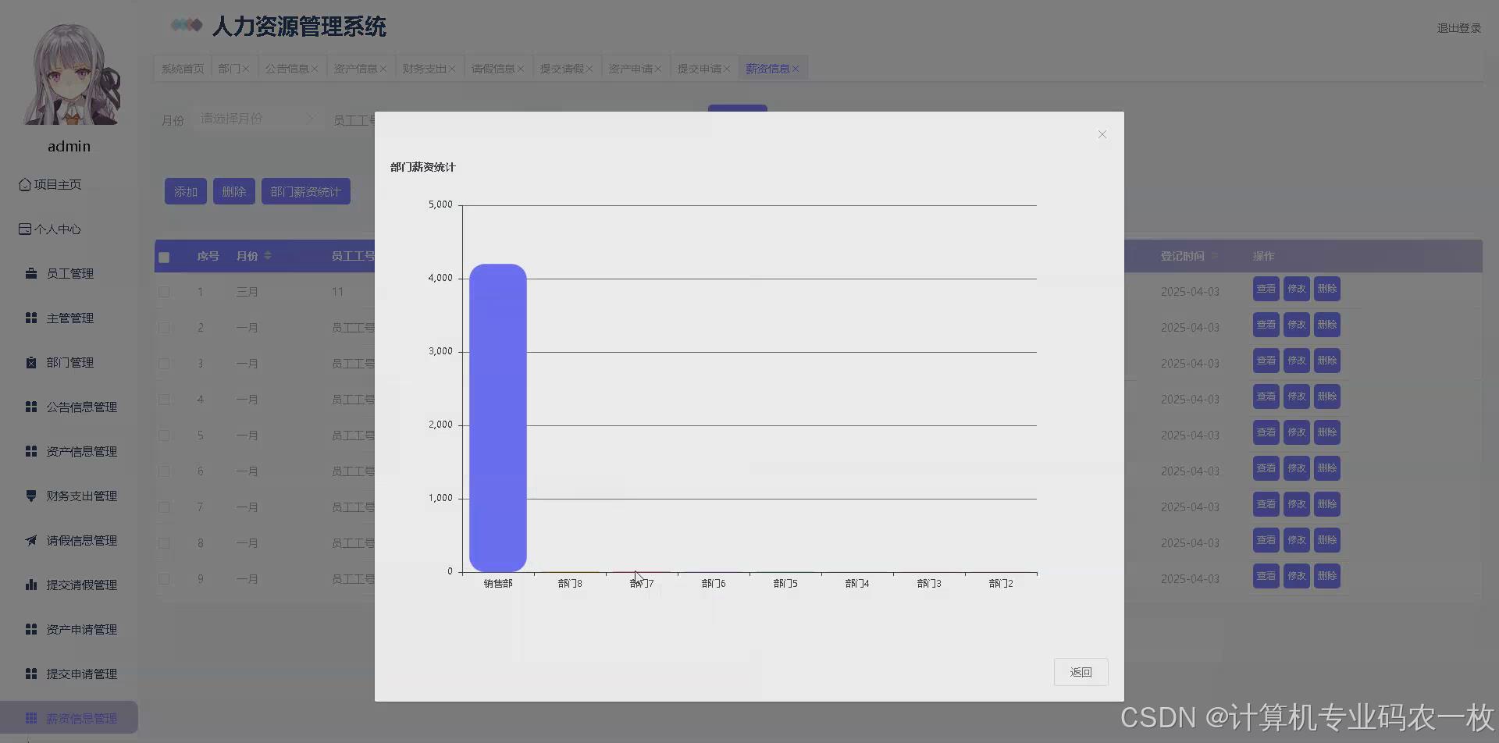The height and width of the screenshot is (743, 1499).
Task: Click the 返回 button in the dialog
Action: 1081,672
